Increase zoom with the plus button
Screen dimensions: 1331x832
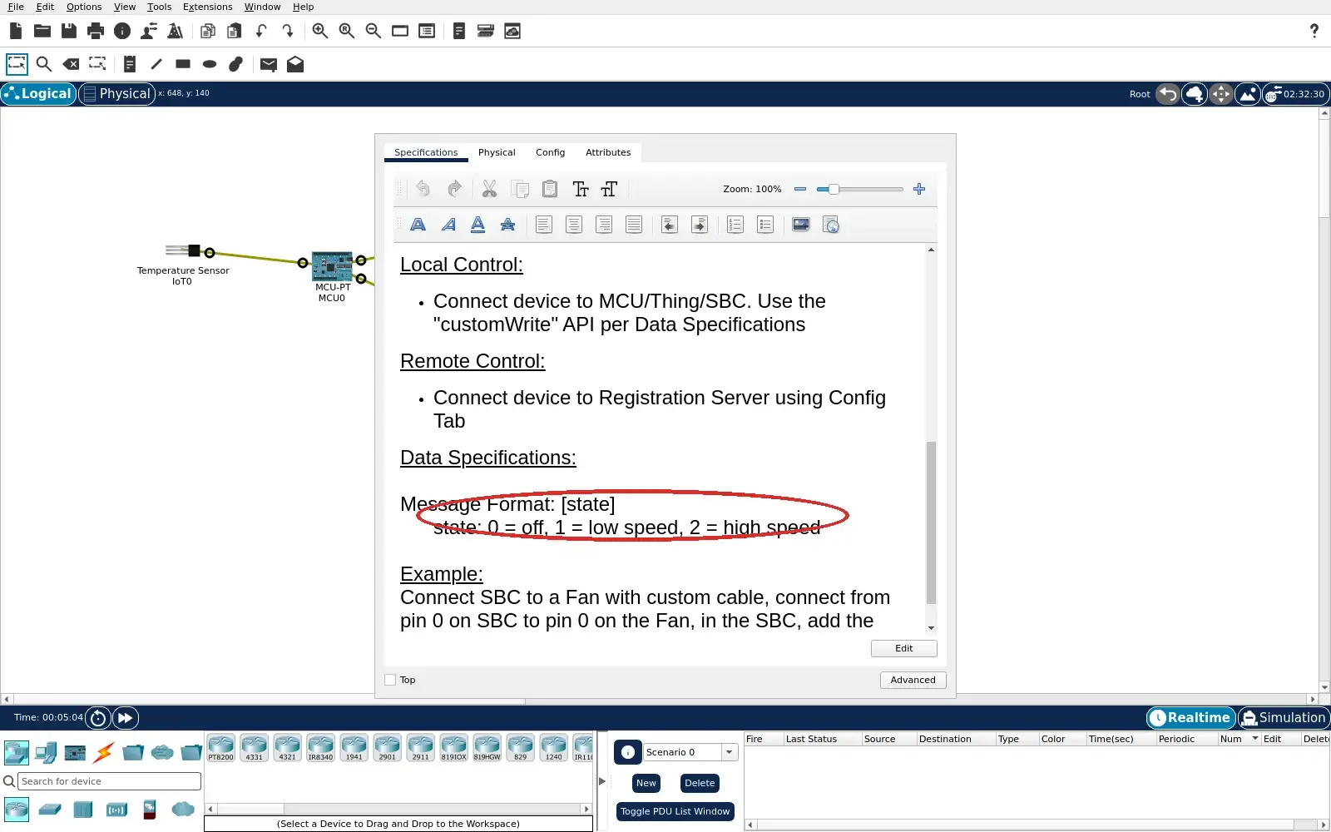click(x=919, y=189)
